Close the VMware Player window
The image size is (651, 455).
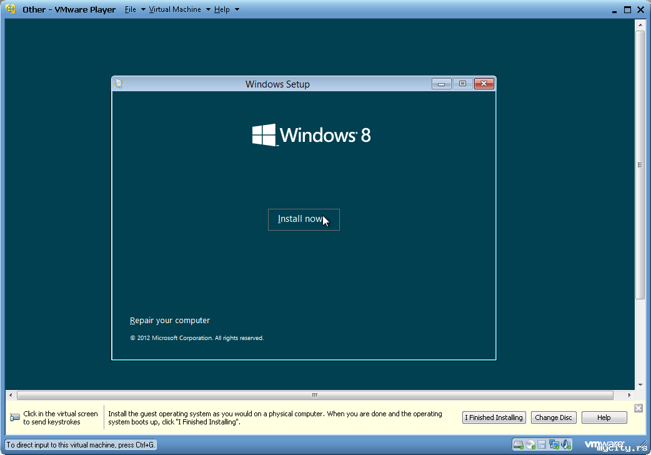(x=640, y=9)
